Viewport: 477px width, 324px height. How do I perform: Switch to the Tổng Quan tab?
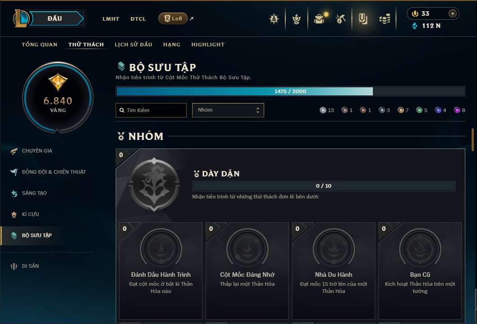coord(39,45)
